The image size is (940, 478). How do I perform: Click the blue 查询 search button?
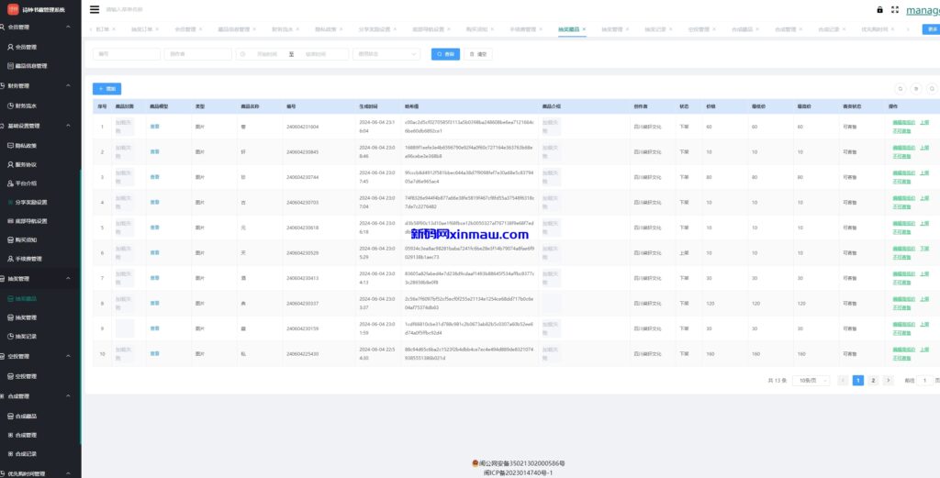445,54
